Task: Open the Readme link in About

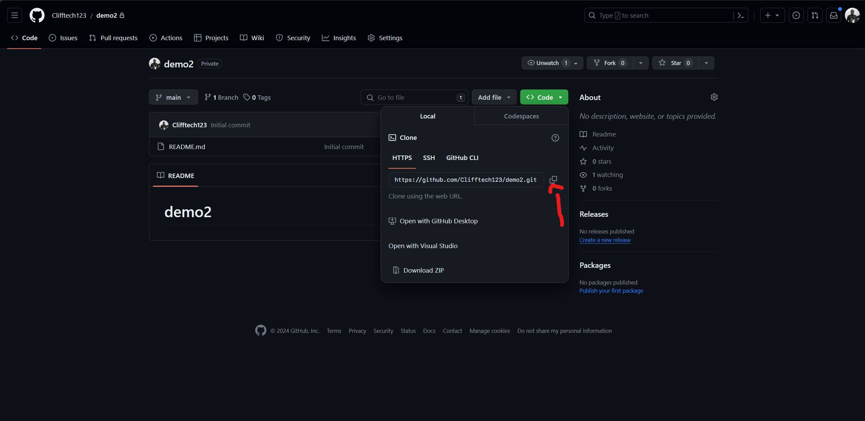Action: [598, 134]
